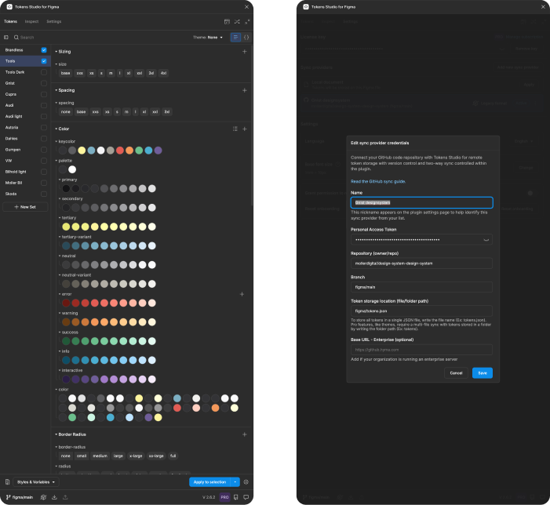Click the PRO badge in footer

225,497
